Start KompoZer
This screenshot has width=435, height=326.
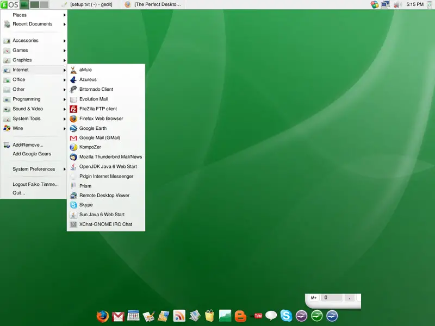(x=105, y=147)
